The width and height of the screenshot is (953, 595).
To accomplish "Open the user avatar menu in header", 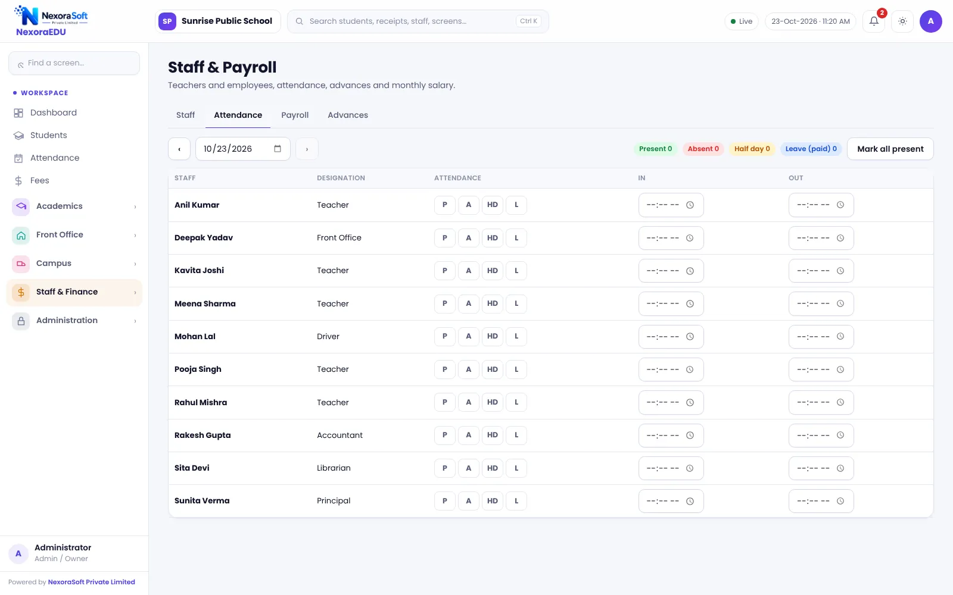I will pyautogui.click(x=931, y=21).
